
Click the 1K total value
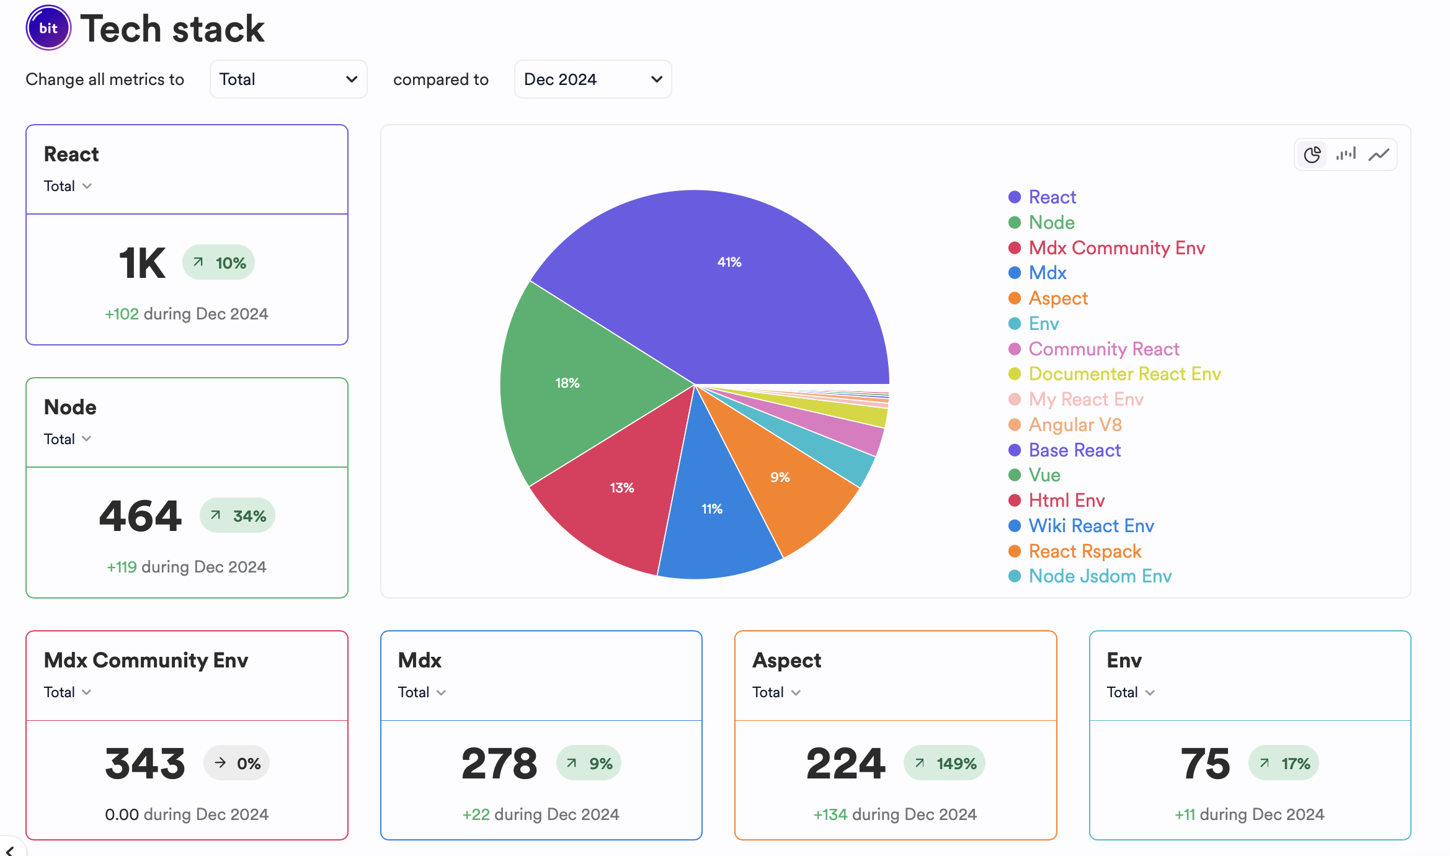click(142, 263)
